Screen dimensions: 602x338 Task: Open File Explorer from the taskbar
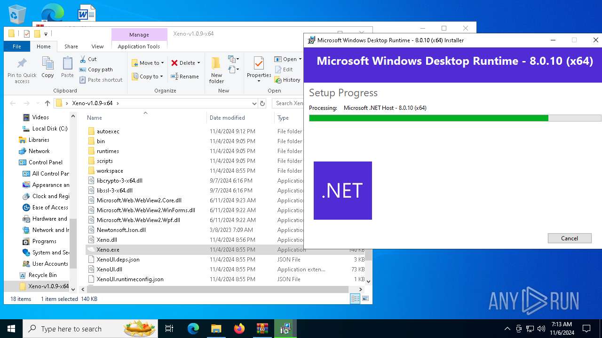pos(216,329)
